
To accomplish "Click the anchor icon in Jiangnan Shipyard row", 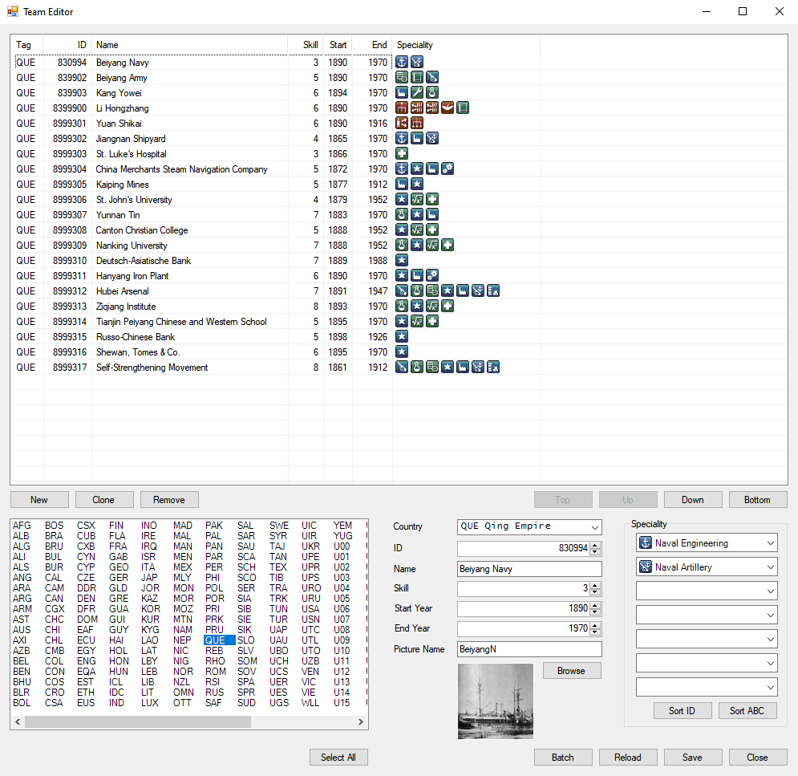I will [402, 139].
